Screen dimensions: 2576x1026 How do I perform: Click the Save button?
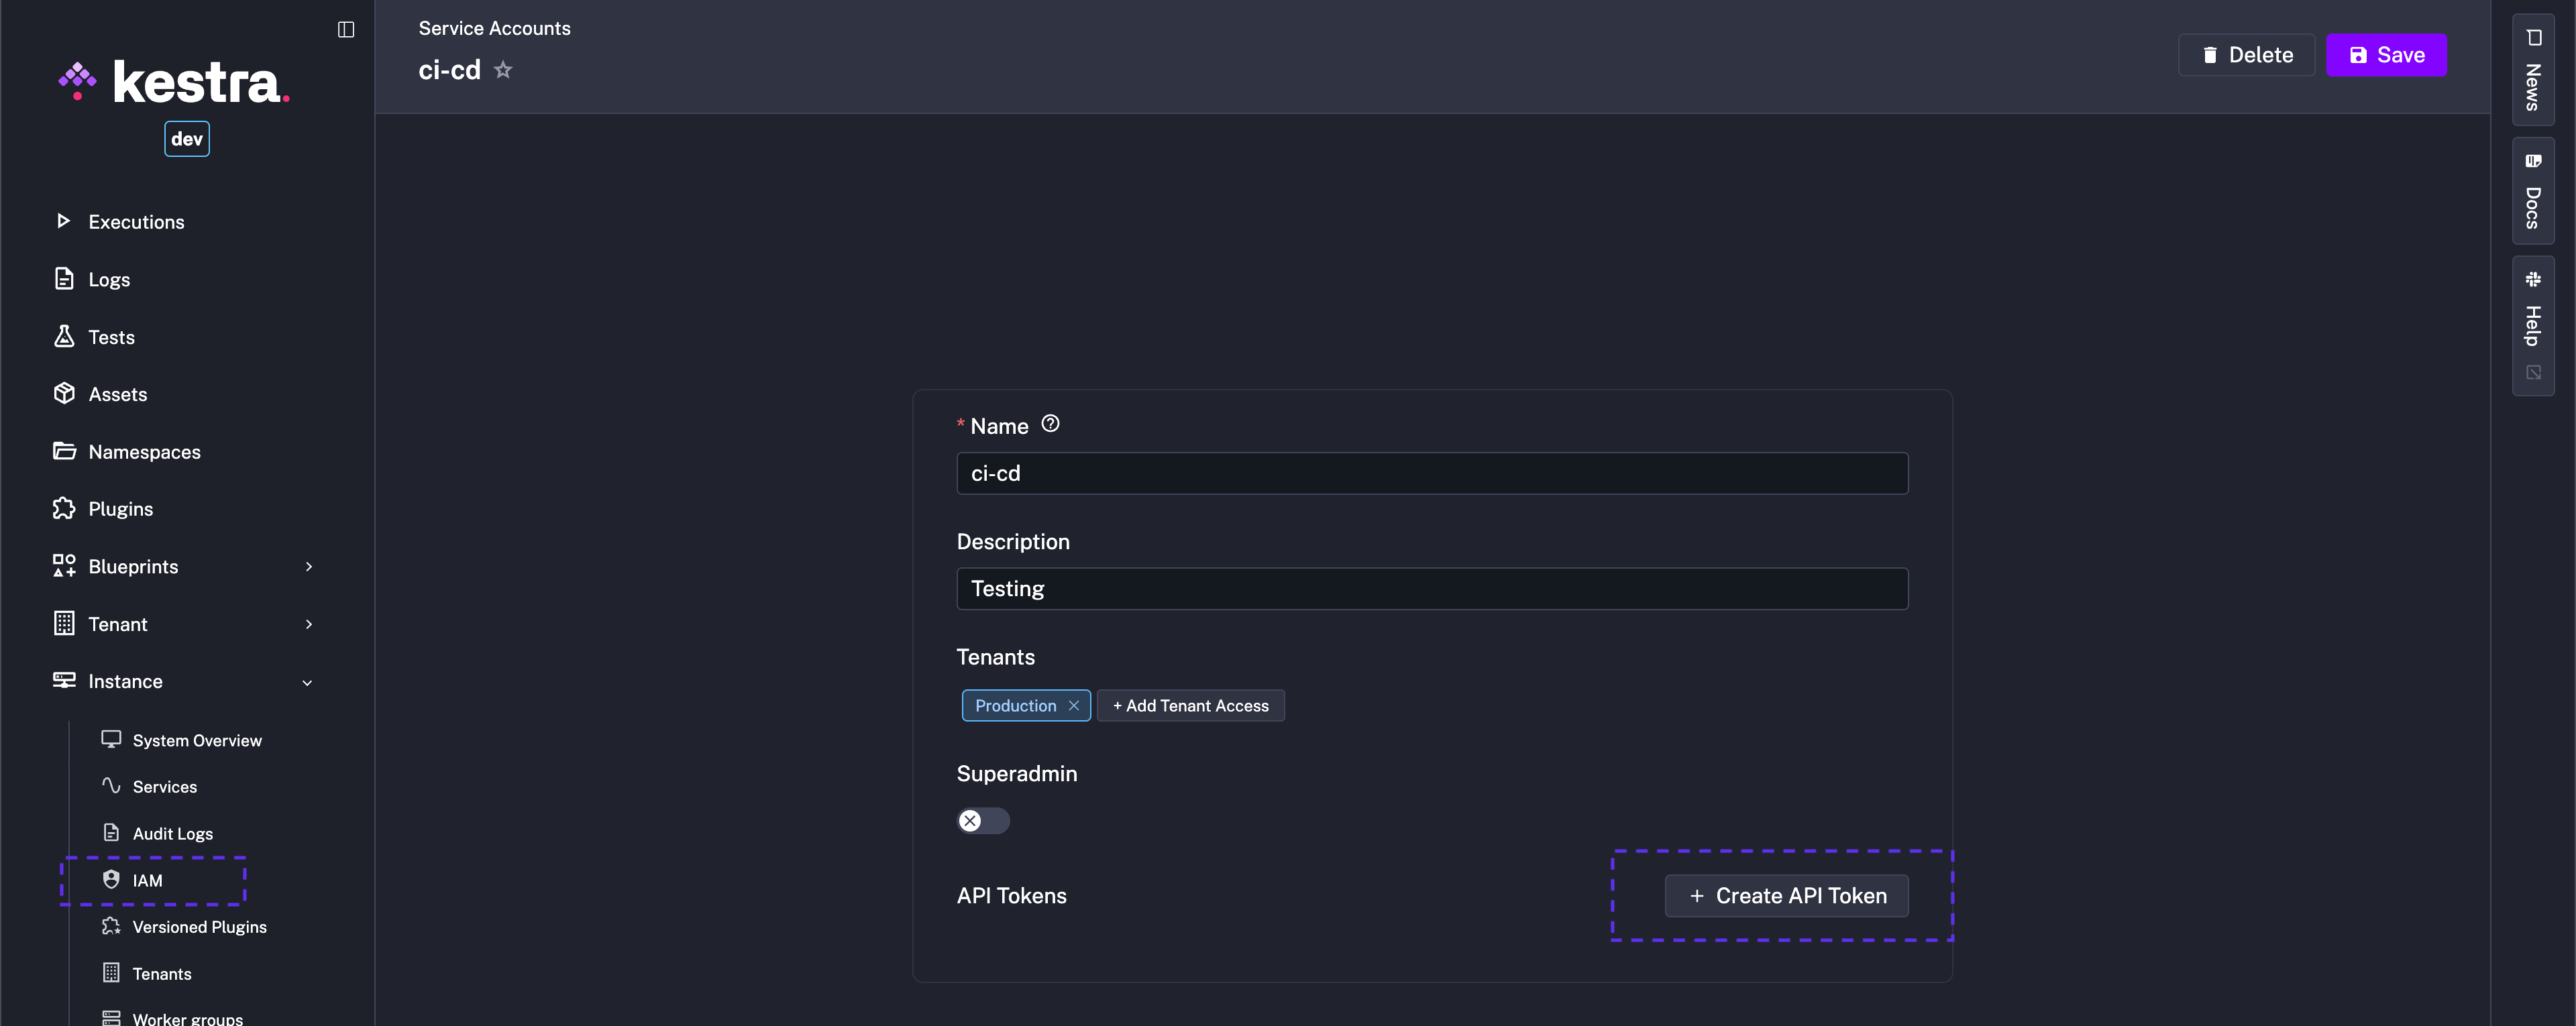click(x=2387, y=55)
